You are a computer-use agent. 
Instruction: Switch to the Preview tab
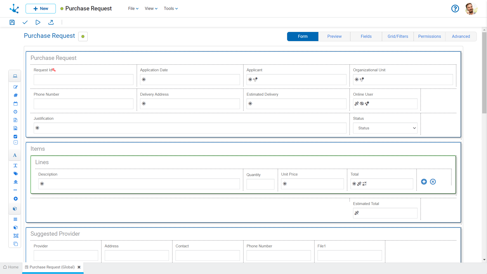tap(334, 37)
